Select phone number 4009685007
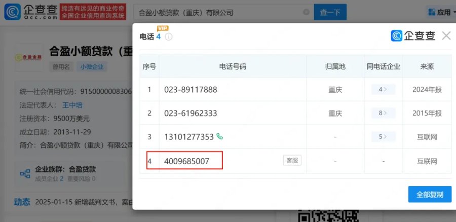The width and height of the screenshot is (456, 222). pos(186,161)
